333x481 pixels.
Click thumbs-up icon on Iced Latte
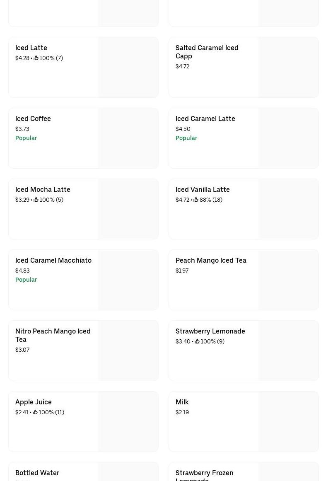tap(36, 58)
